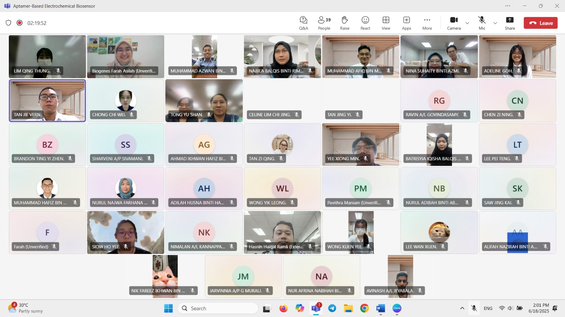Open the weather widget
Screen dimensions: 565x317
click(x=25, y=308)
